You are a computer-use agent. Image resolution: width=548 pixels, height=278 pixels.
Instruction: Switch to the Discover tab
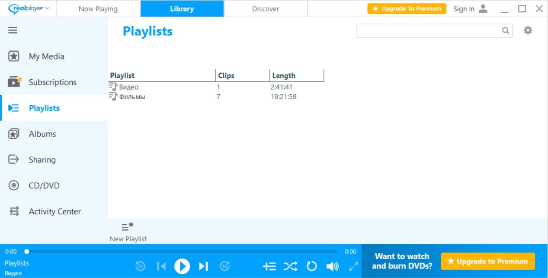tap(266, 9)
